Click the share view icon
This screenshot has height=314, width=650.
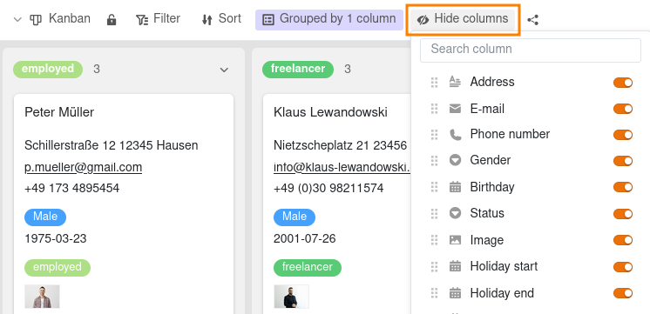tap(533, 20)
